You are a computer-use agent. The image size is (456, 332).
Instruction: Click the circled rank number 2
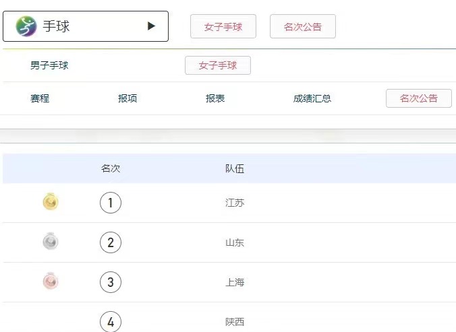[111, 242]
